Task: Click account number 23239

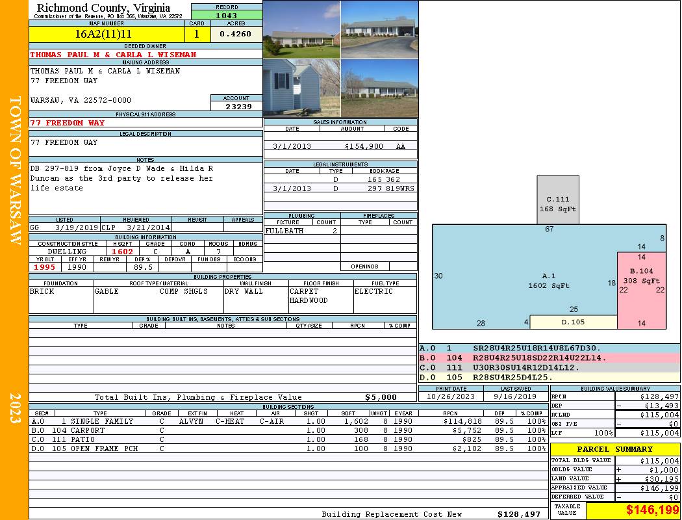Action: tap(238, 106)
